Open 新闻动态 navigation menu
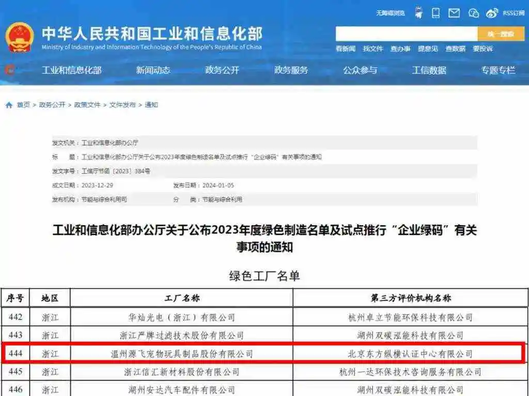529x396 pixels. pos(153,70)
